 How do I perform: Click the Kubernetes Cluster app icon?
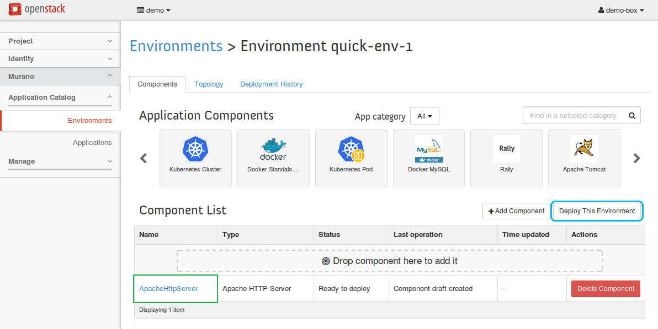[x=195, y=149]
